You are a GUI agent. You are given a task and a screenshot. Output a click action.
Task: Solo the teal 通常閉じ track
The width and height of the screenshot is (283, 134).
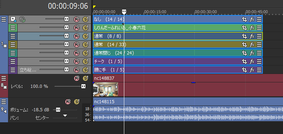[x=85, y=53]
